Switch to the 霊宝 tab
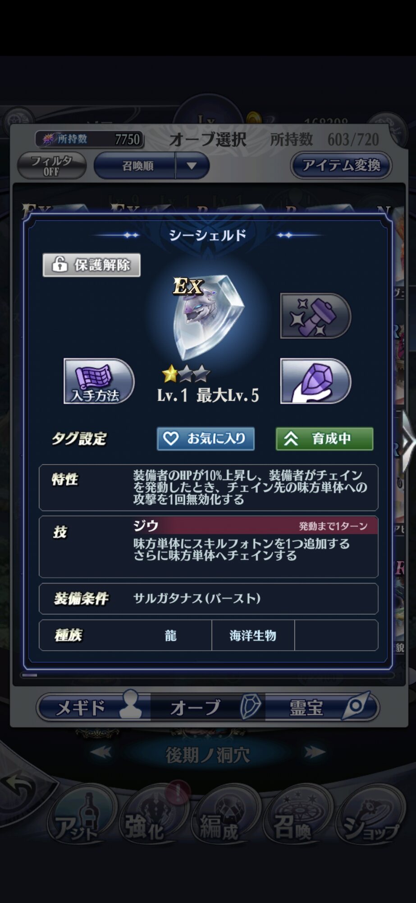 [x=322, y=707]
